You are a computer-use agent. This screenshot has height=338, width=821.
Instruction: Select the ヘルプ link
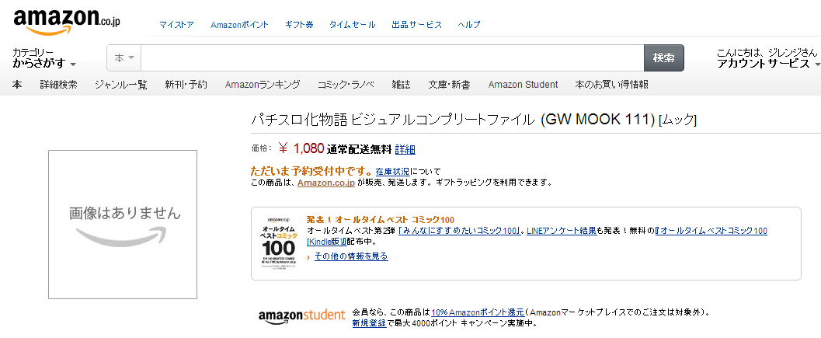(x=469, y=25)
